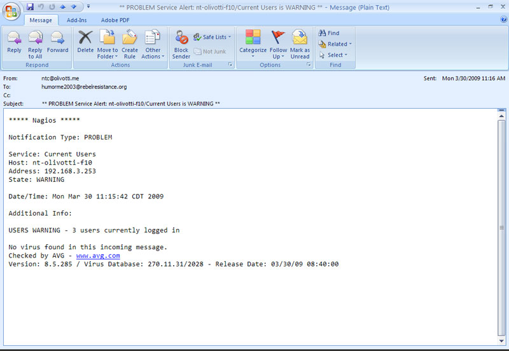
Task: Open the Safe Lists dropdown
Action: pyautogui.click(x=213, y=37)
